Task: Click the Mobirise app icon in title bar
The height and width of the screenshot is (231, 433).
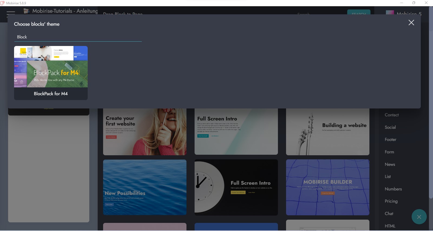Action: [x=3, y=3]
